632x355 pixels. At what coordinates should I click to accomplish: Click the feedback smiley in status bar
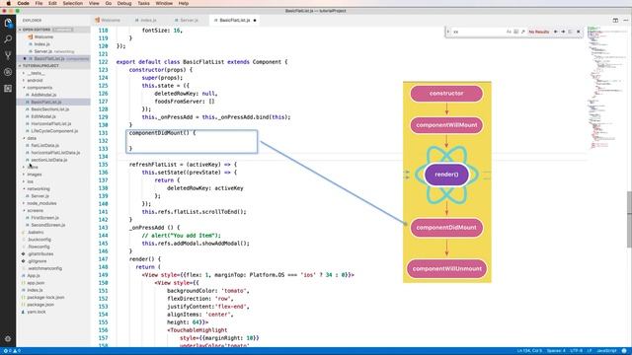(624, 351)
